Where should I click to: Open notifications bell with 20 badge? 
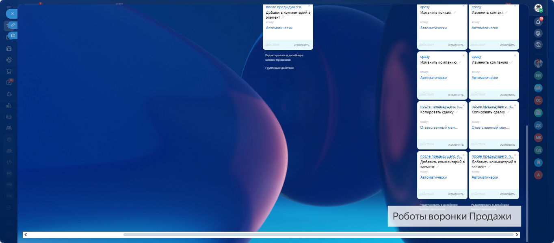click(539, 22)
